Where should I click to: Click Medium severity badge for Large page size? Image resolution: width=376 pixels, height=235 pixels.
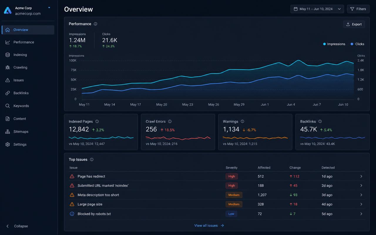click(234, 204)
